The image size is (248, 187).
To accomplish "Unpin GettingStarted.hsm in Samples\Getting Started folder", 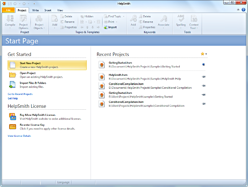I will (203, 64).
